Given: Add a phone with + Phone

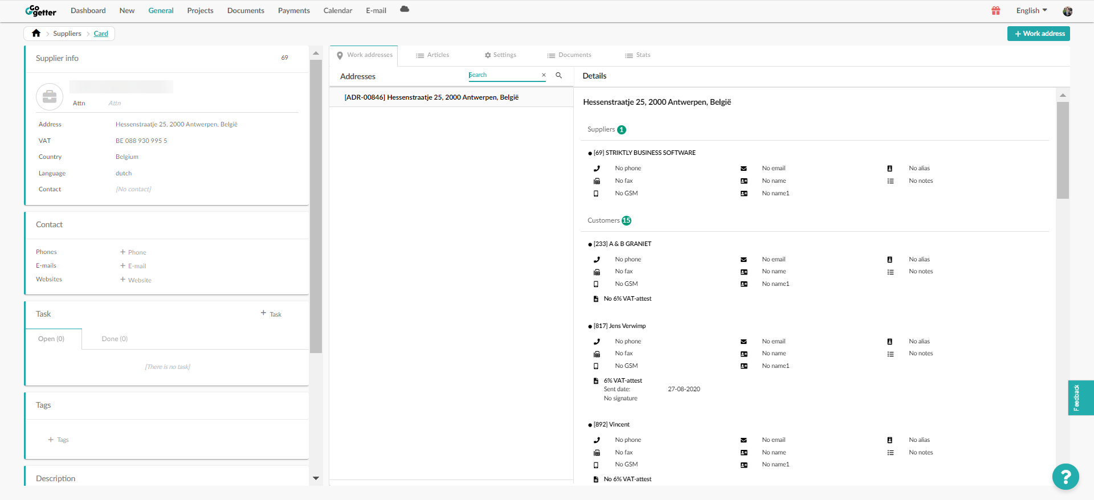Looking at the screenshot, I should coord(133,252).
